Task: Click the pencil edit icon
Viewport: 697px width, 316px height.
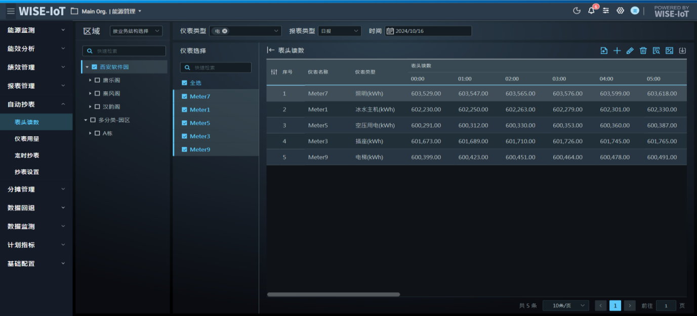Action: (x=630, y=50)
